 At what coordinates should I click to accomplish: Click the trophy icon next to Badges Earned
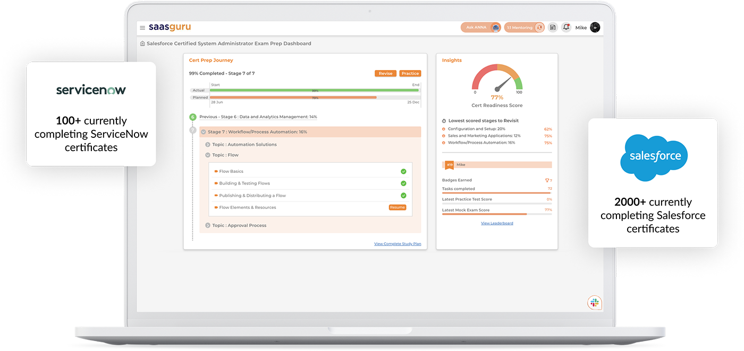tap(547, 180)
